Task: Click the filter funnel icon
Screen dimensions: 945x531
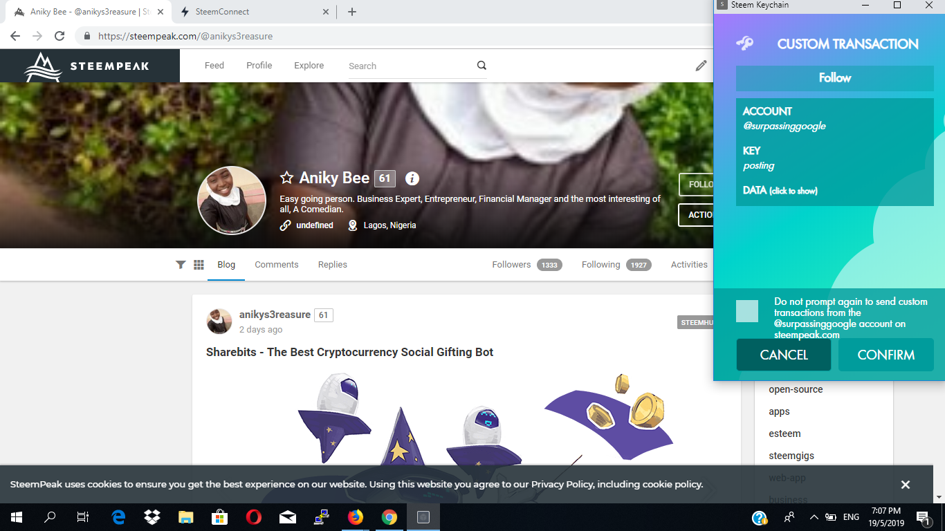Action: click(x=181, y=265)
